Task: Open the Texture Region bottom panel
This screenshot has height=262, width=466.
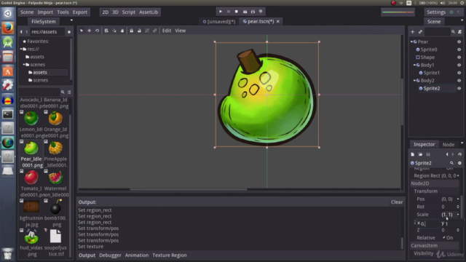Action: (170, 255)
